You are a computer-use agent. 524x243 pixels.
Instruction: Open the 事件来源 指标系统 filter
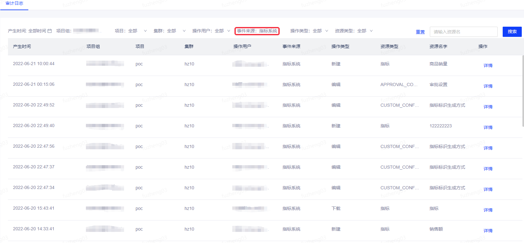click(257, 31)
